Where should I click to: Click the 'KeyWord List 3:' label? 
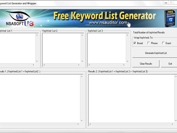(95, 31)
